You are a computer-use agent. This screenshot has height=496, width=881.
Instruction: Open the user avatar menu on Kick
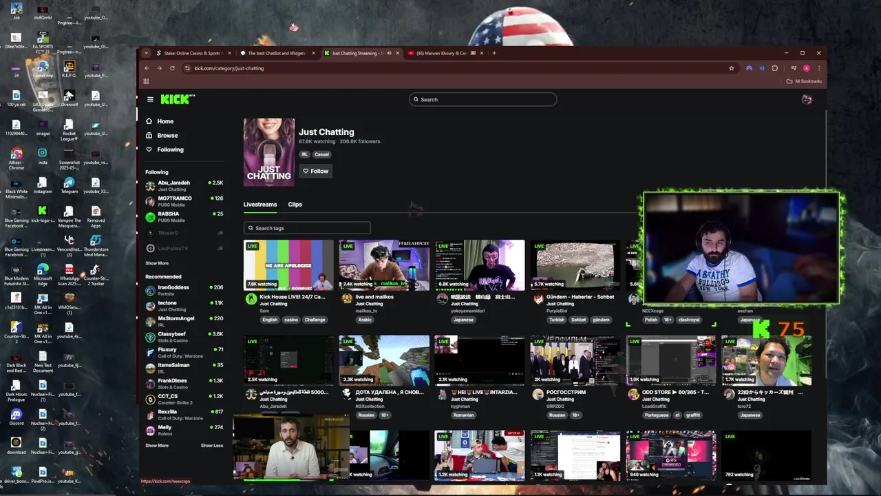point(807,99)
